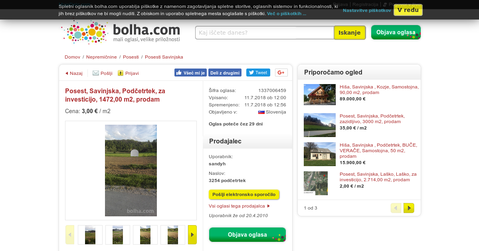Focus the Kaj iščete danes search field
The width and height of the screenshot is (479, 251).
265,33
